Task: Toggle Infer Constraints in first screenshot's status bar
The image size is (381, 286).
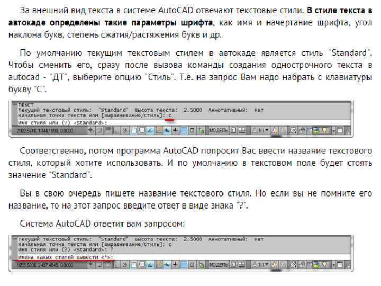Action: [x=90, y=131]
